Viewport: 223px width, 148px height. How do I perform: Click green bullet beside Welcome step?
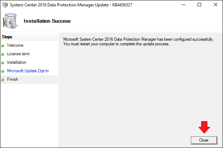pyautogui.click(x=3, y=46)
